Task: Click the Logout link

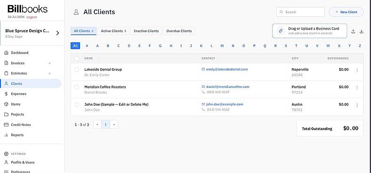Action: pyautogui.click(x=32, y=17)
